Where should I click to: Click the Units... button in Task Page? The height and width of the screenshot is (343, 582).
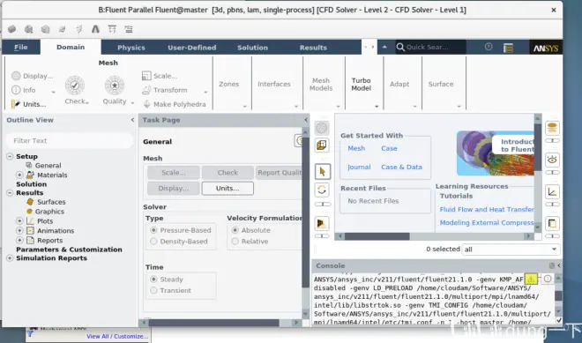pos(228,188)
